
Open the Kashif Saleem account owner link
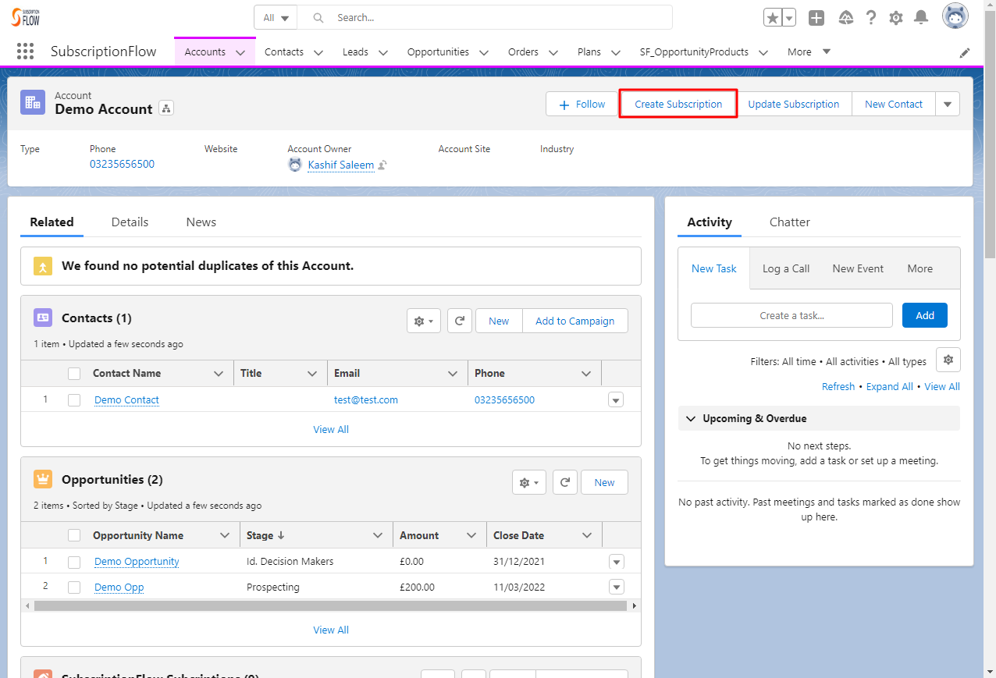pos(341,165)
